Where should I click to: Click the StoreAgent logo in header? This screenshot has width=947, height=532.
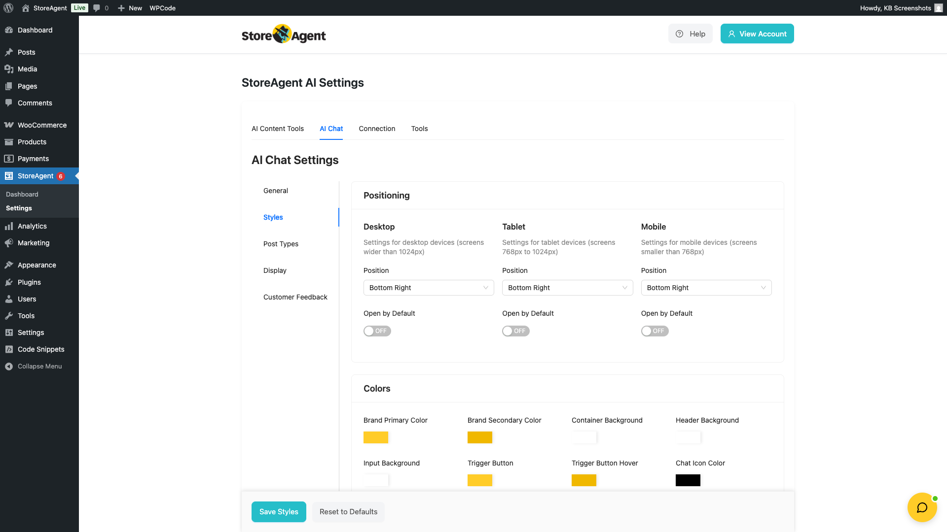284,34
